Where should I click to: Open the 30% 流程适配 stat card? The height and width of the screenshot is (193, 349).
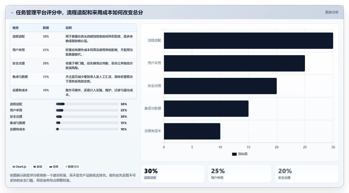pos(173,173)
